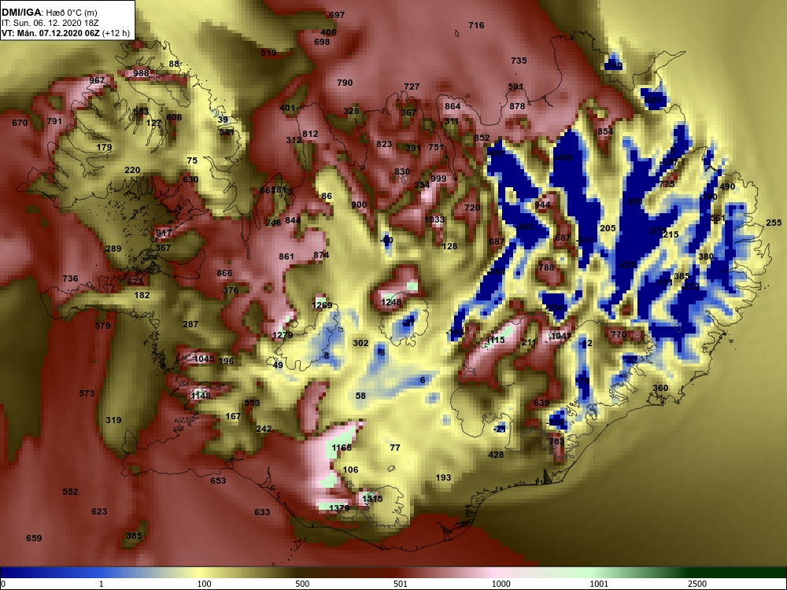This screenshot has width=787, height=590.
Task: Click the legend label '100'
Action: click(204, 584)
